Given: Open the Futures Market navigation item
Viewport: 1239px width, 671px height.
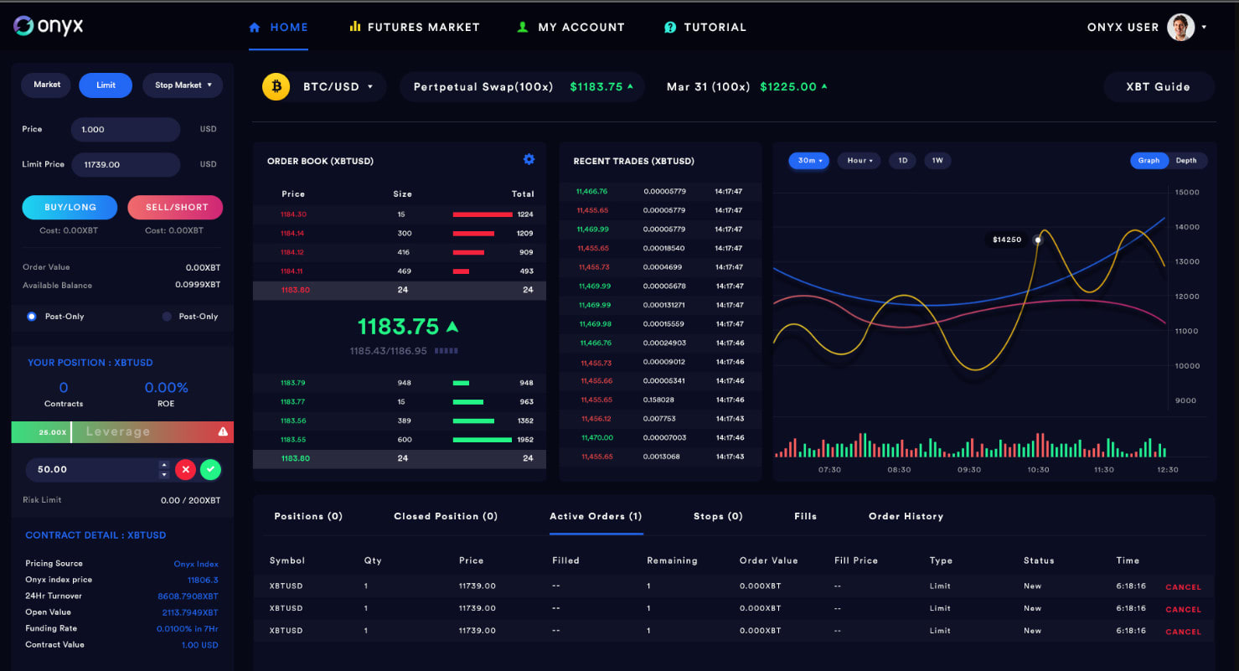Looking at the screenshot, I should point(414,26).
